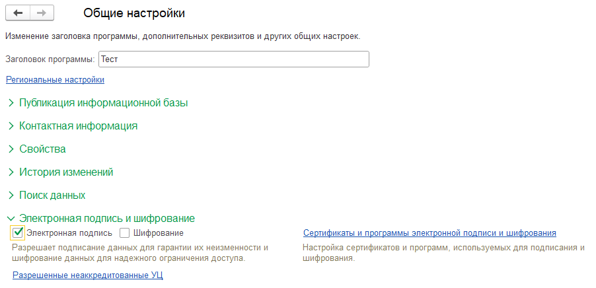Open Разрешенные неаккредитованные УЦ link
The image size is (596, 288).
[88, 275]
